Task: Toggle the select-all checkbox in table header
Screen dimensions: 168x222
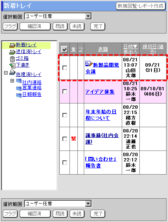Action: pyautogui.click(x=64, y=49)
